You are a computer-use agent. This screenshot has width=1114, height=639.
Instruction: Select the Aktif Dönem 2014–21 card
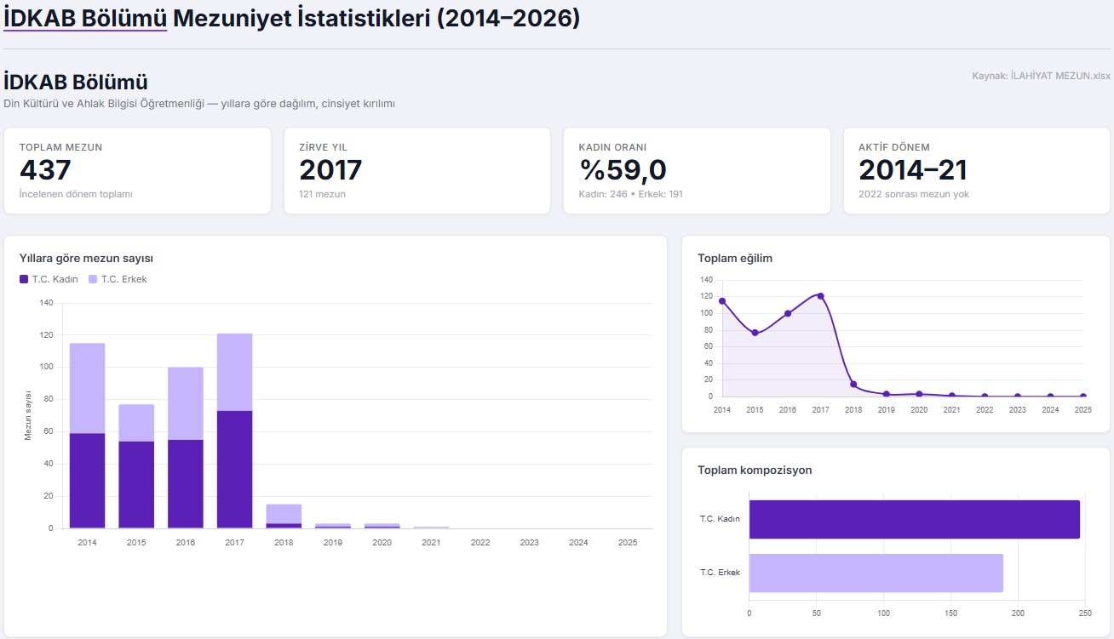click(x=976, y=170)
